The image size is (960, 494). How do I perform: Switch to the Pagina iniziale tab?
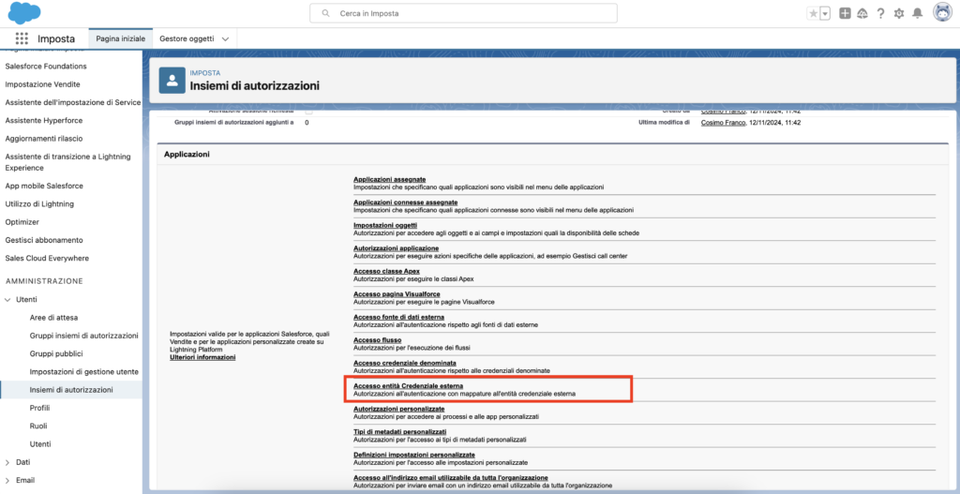[119, 38]
